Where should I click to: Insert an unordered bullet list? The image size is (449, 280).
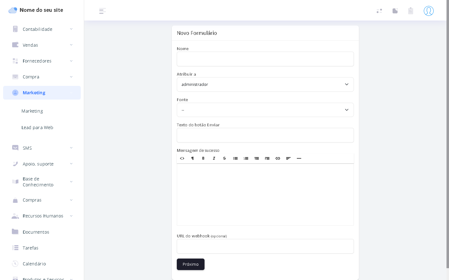tap(235, 158)
